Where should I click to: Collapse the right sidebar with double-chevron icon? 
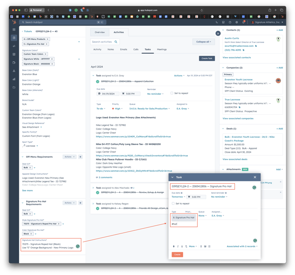(218, 33)
